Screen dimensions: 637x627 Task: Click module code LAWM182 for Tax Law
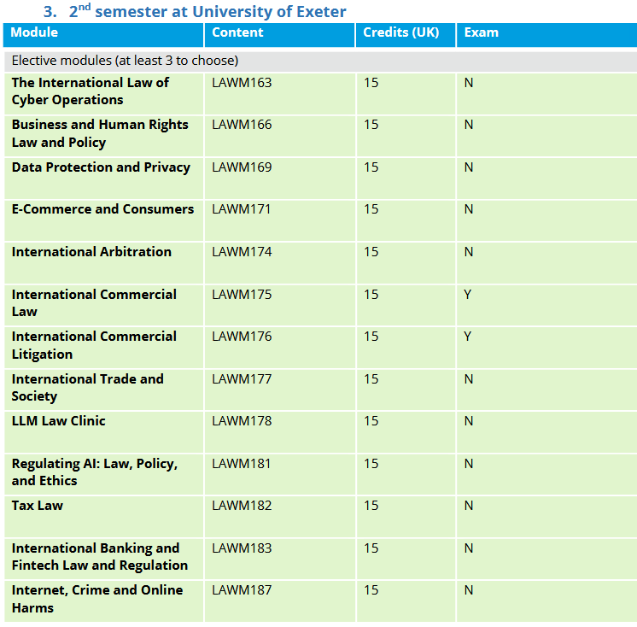242,506
